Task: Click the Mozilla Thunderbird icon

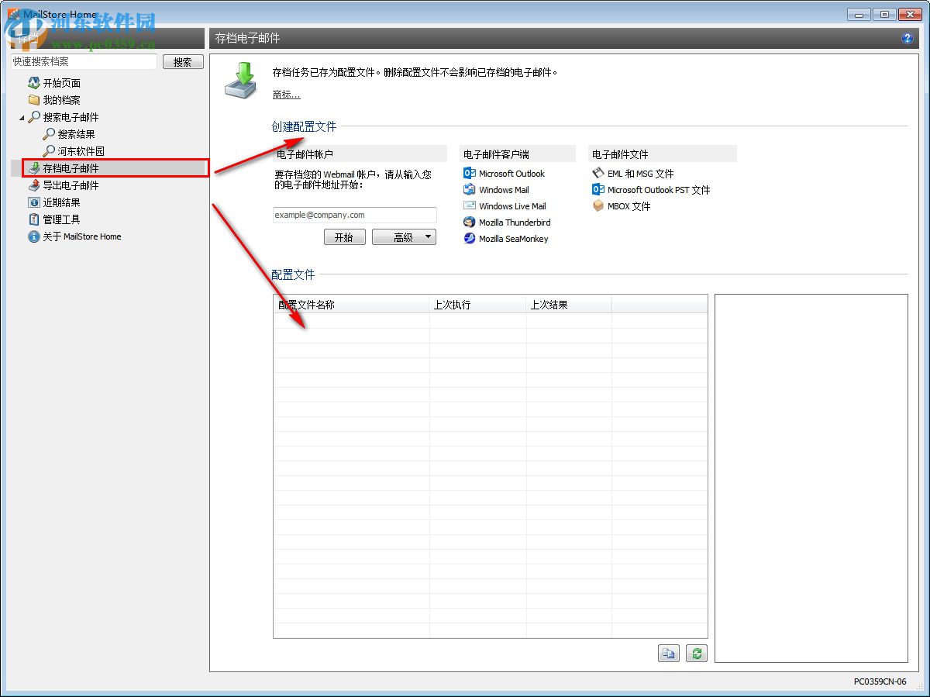Action: click(470, 223)
